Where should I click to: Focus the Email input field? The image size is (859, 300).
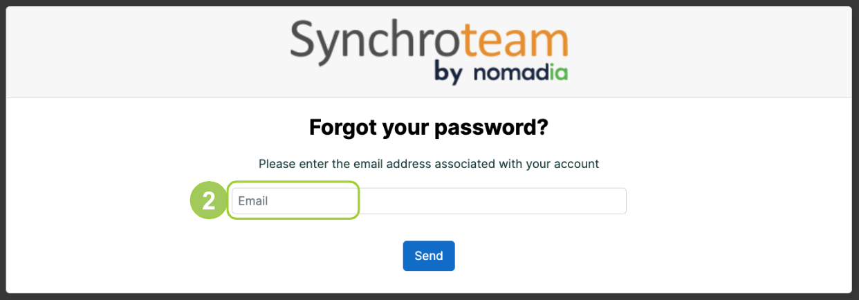point(429,201)
